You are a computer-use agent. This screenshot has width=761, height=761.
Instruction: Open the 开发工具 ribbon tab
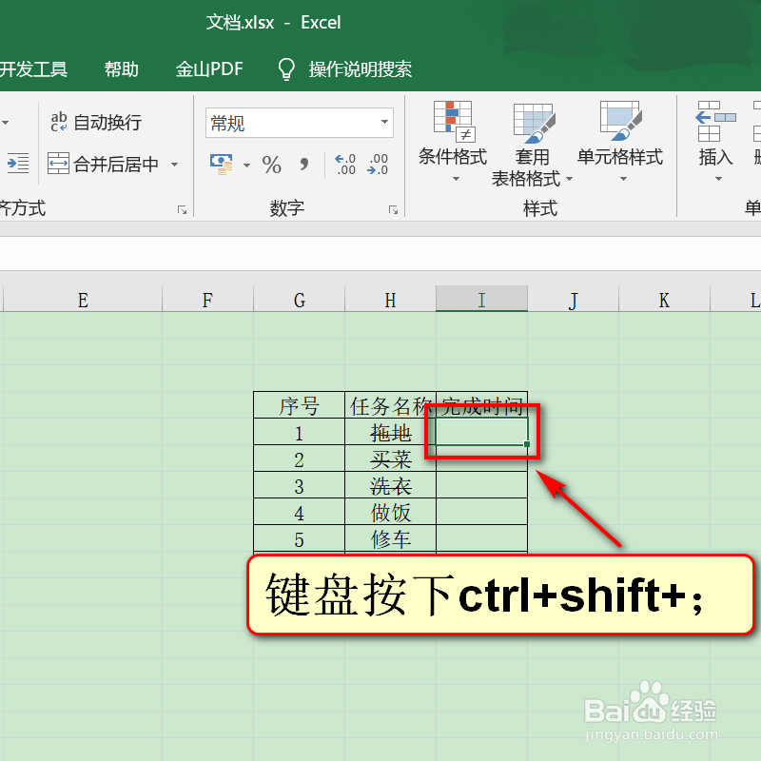coord(33,68)
